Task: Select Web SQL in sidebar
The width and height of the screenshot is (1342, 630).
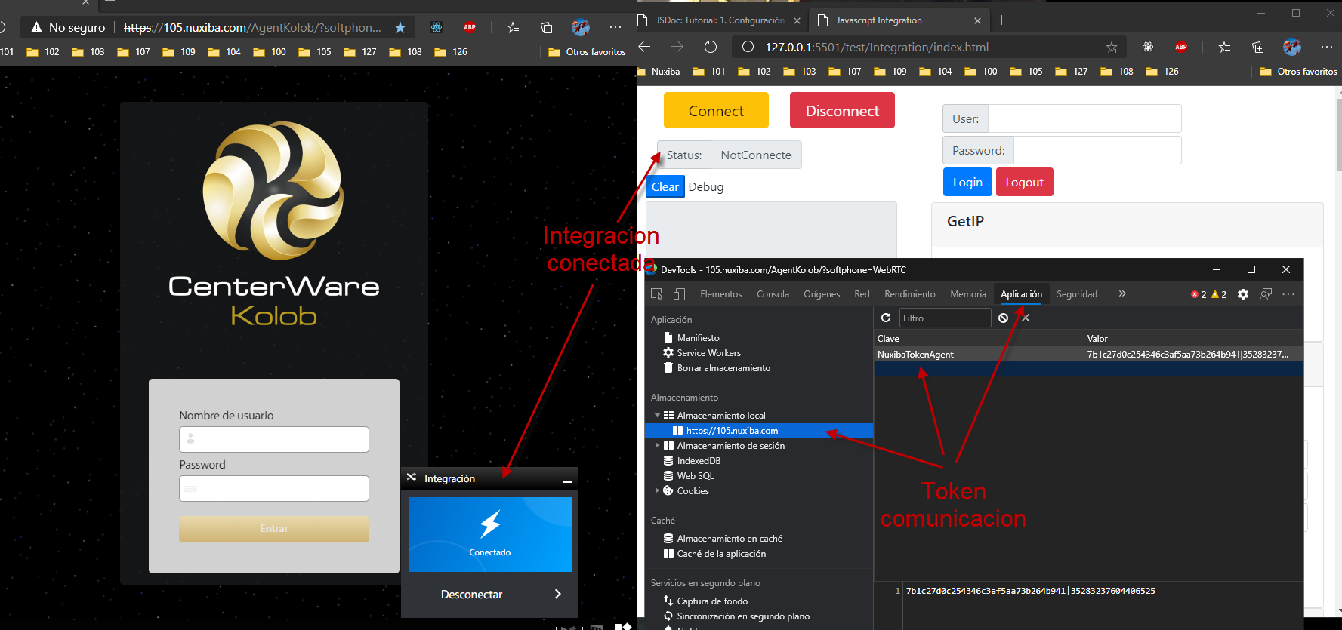Action: click(695, 476)
